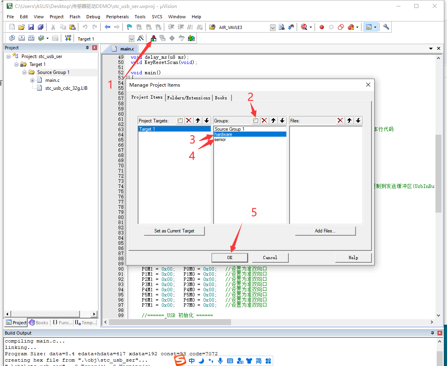The image size is (447, 366).
Task: Select senior group in Groups list
Action: click(250, 139)
